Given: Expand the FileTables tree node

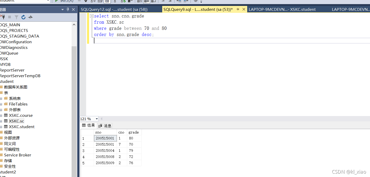Looking at the screenshot, I should [1, 104].
